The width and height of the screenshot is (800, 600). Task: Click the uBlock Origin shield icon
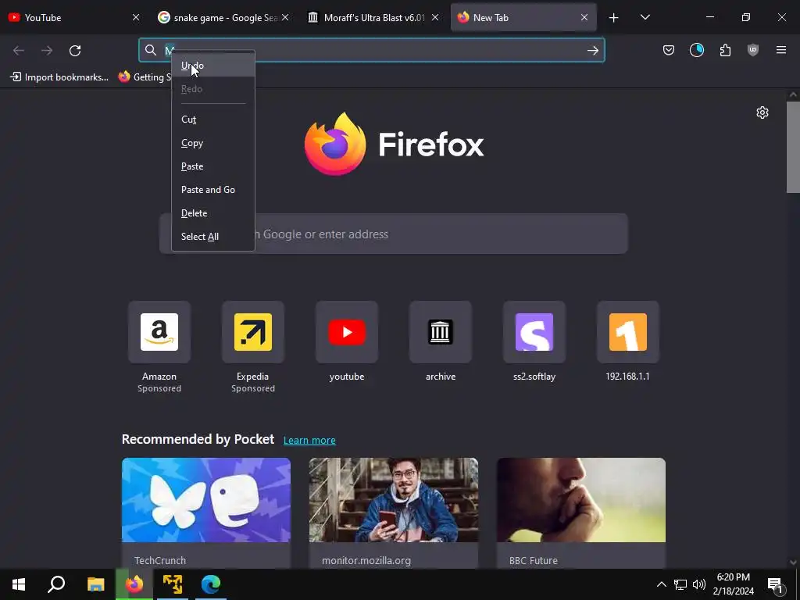(752, 50)
